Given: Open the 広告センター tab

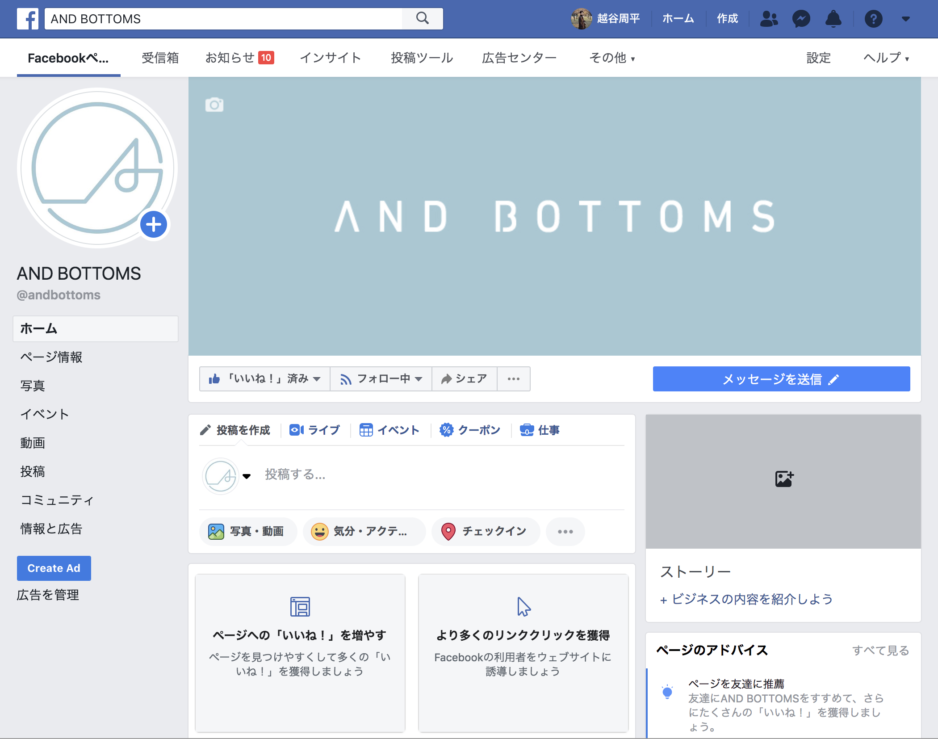Looking at the screenshot, I should click(x=519, y=58).
